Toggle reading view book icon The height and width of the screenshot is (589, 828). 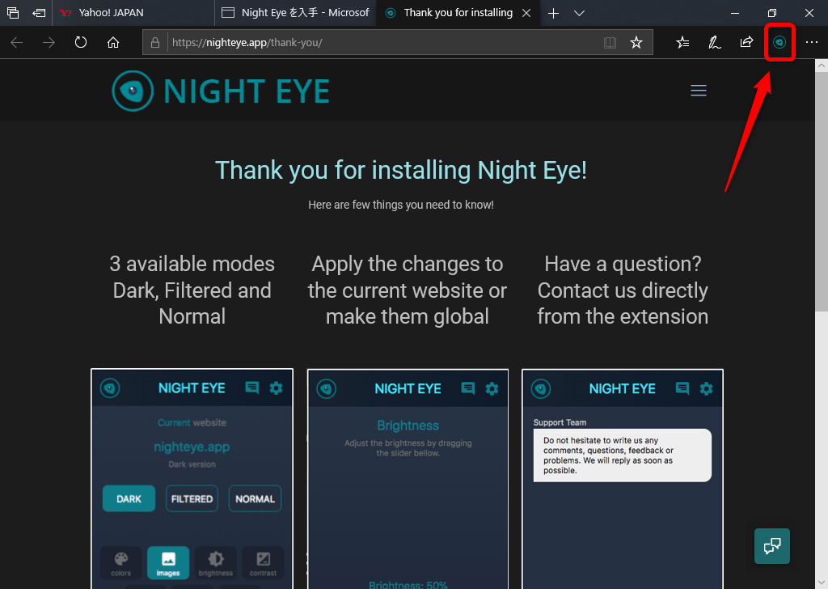coord(610,43)
